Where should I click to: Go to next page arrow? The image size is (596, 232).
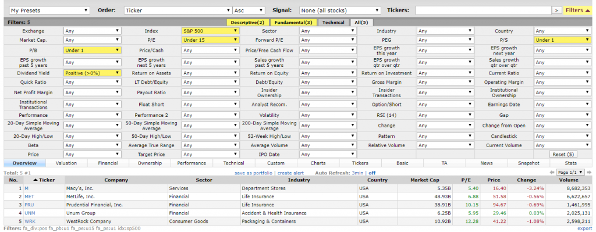coord(589,173)
